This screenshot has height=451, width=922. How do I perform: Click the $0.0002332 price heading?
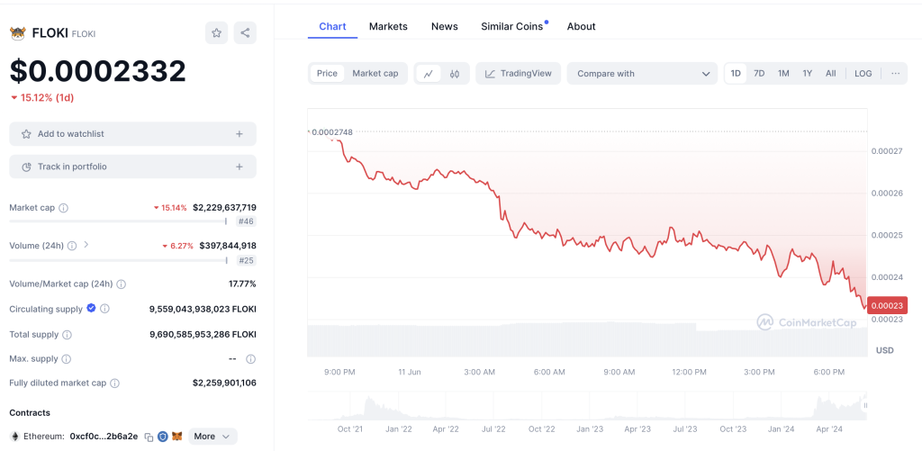click(97, 71)
